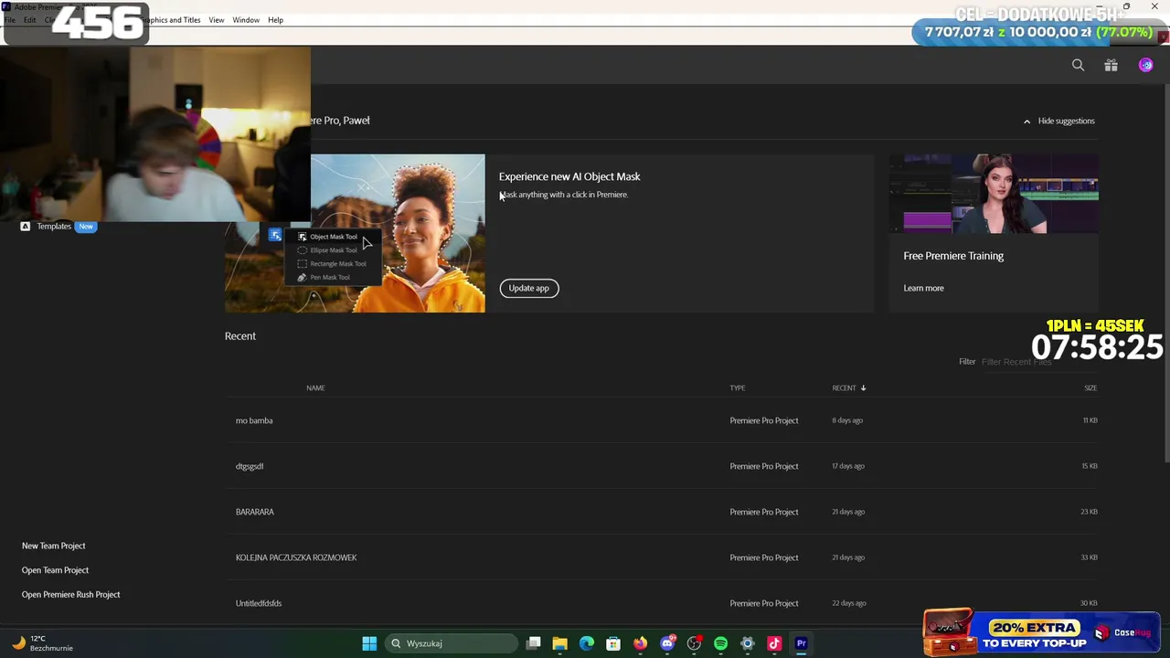Viewport: 1170px width, 658px height.
Task: Switch to Discord on the taskbar
Action: pyautogui.click(x=667, y=643)
